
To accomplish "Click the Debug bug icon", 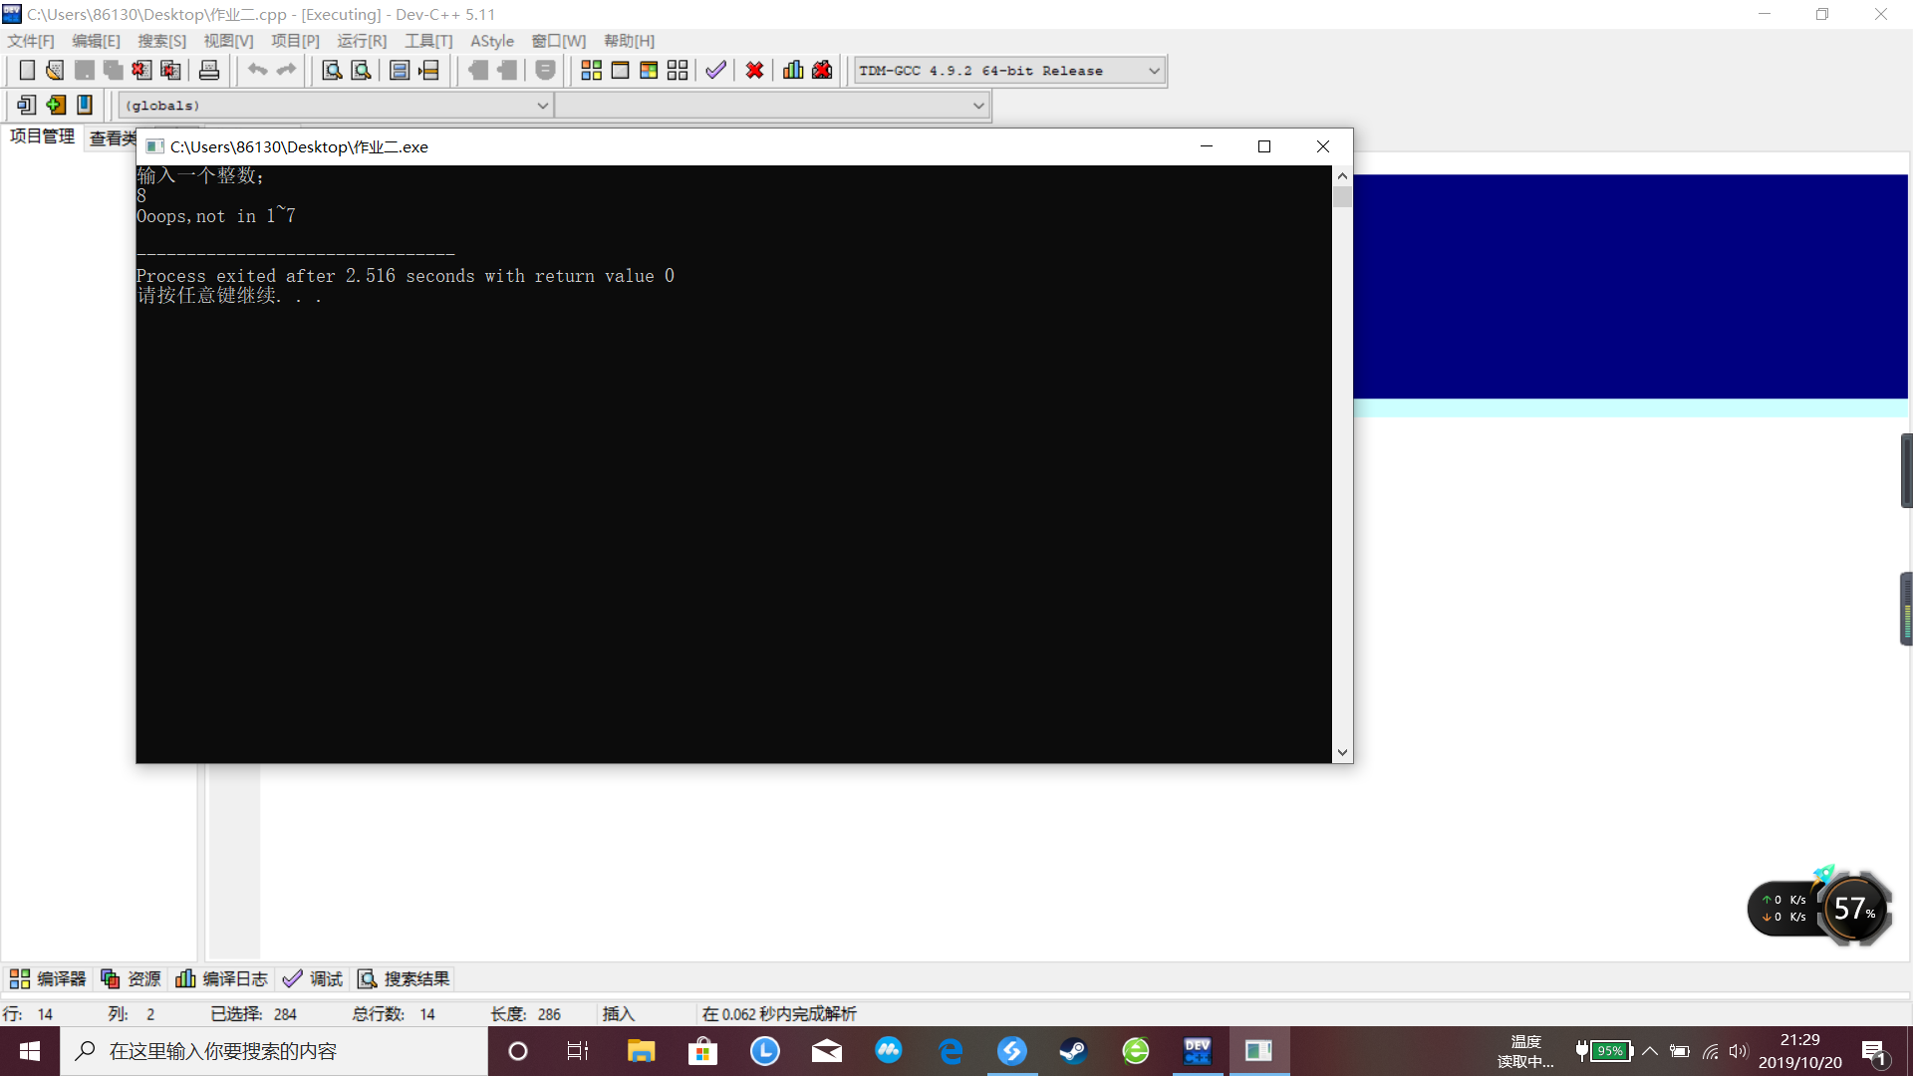I will pos(822,70).
